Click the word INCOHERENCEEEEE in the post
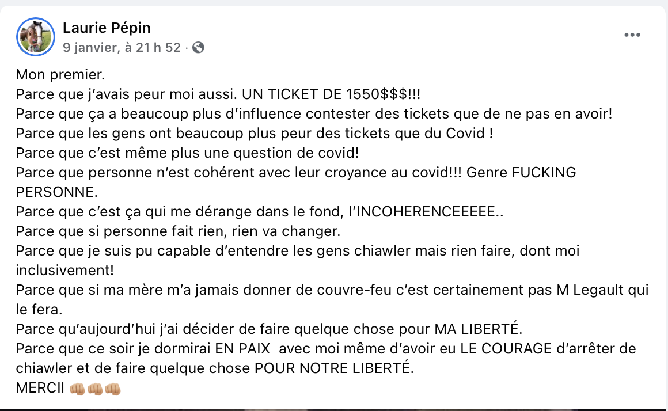This screenshot has width=668, height=411. coord(426,212)
